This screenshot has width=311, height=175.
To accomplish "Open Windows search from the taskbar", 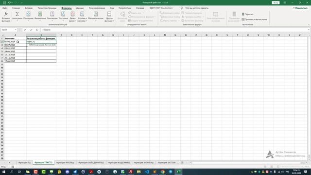I will coord(12,172).
